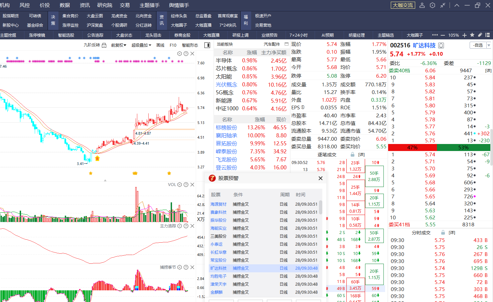This screenshot has height=302, width=493.
Task: Close the main chart top indicator
Action: tap(192, 54)
